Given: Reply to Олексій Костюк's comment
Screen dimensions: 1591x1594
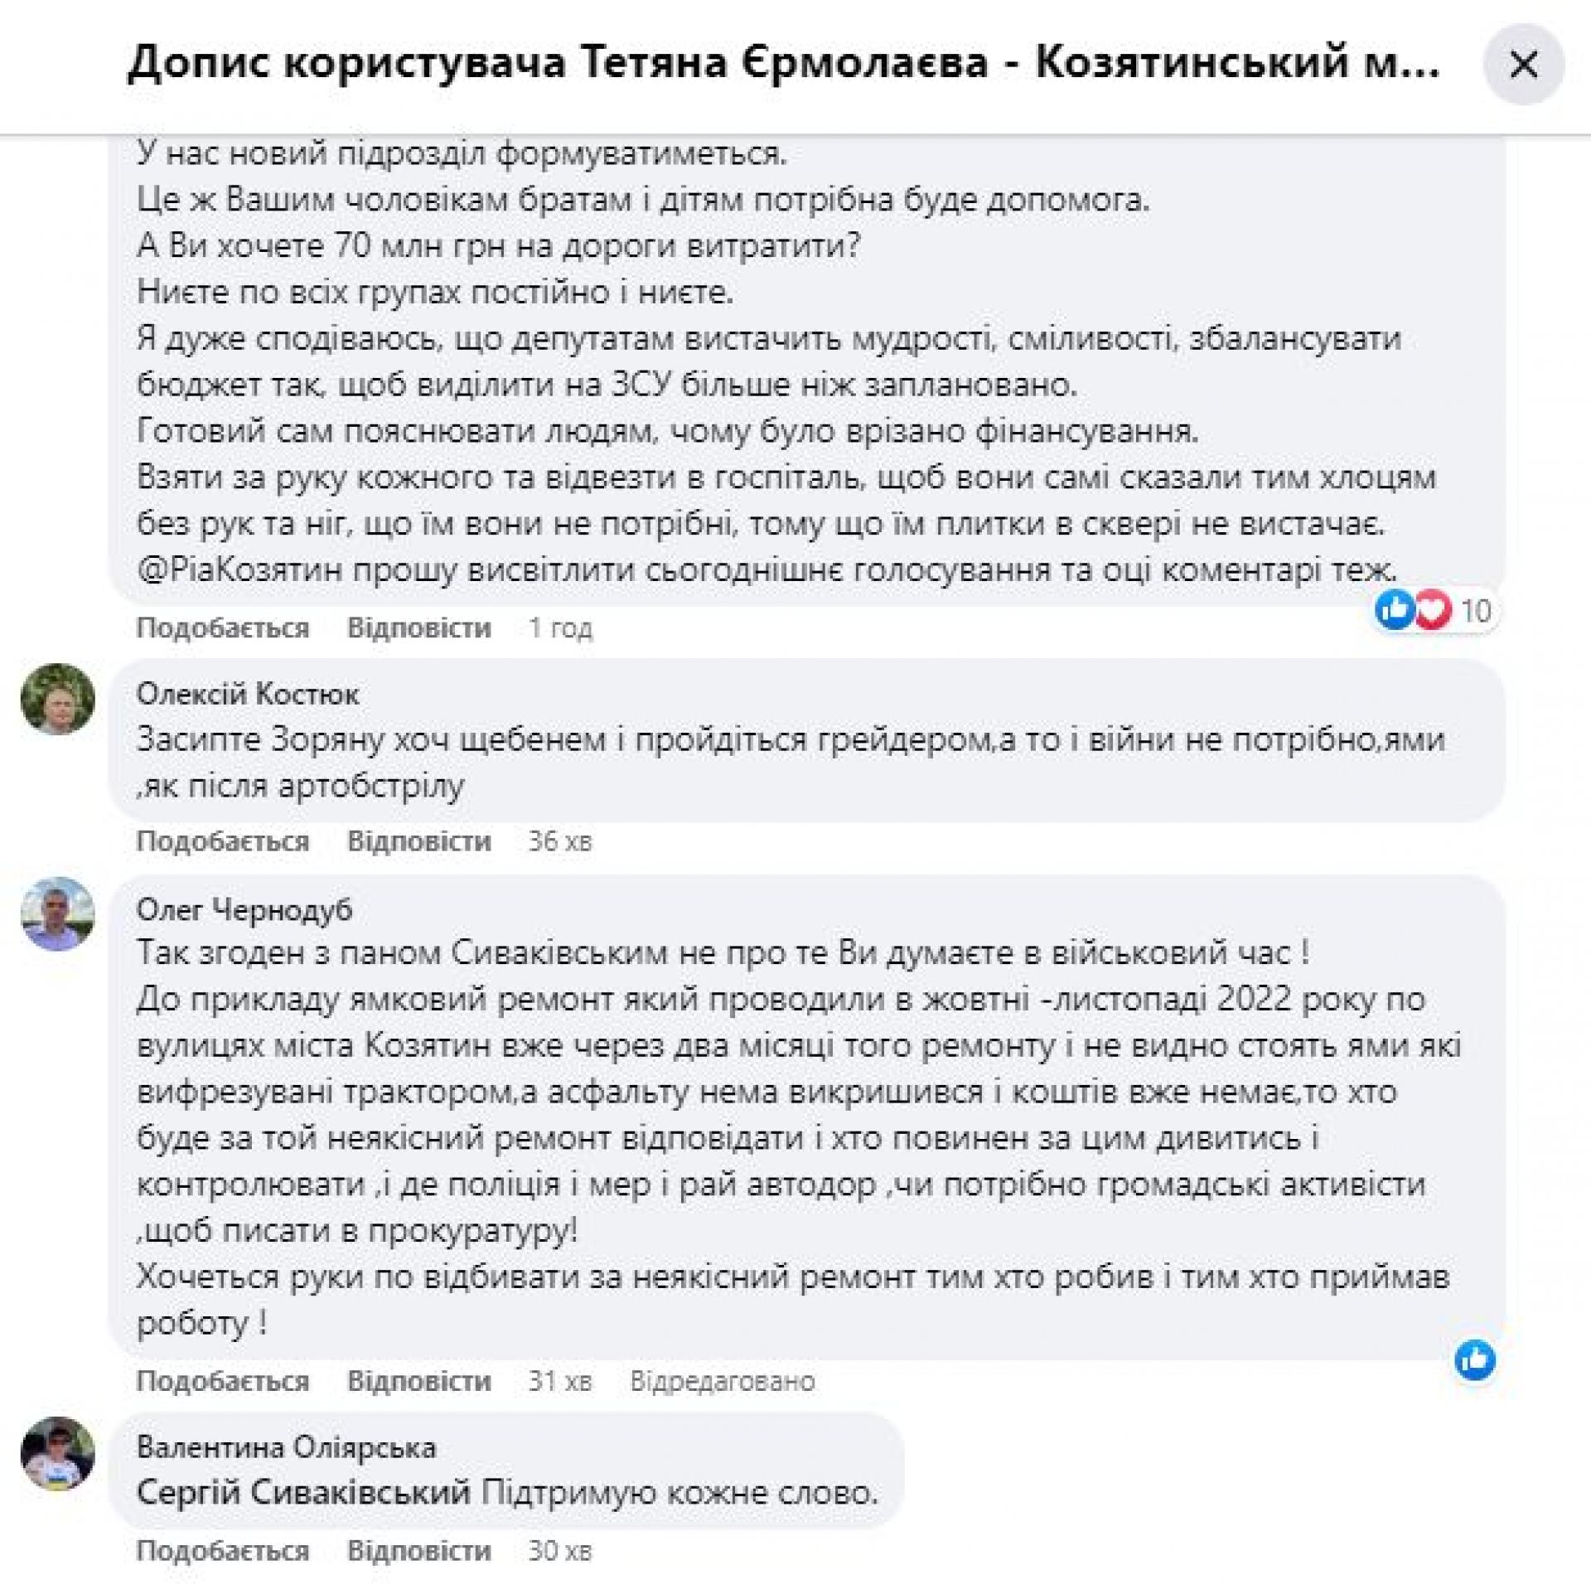Looking at the screenshot, I should click(x=418, y=841).
